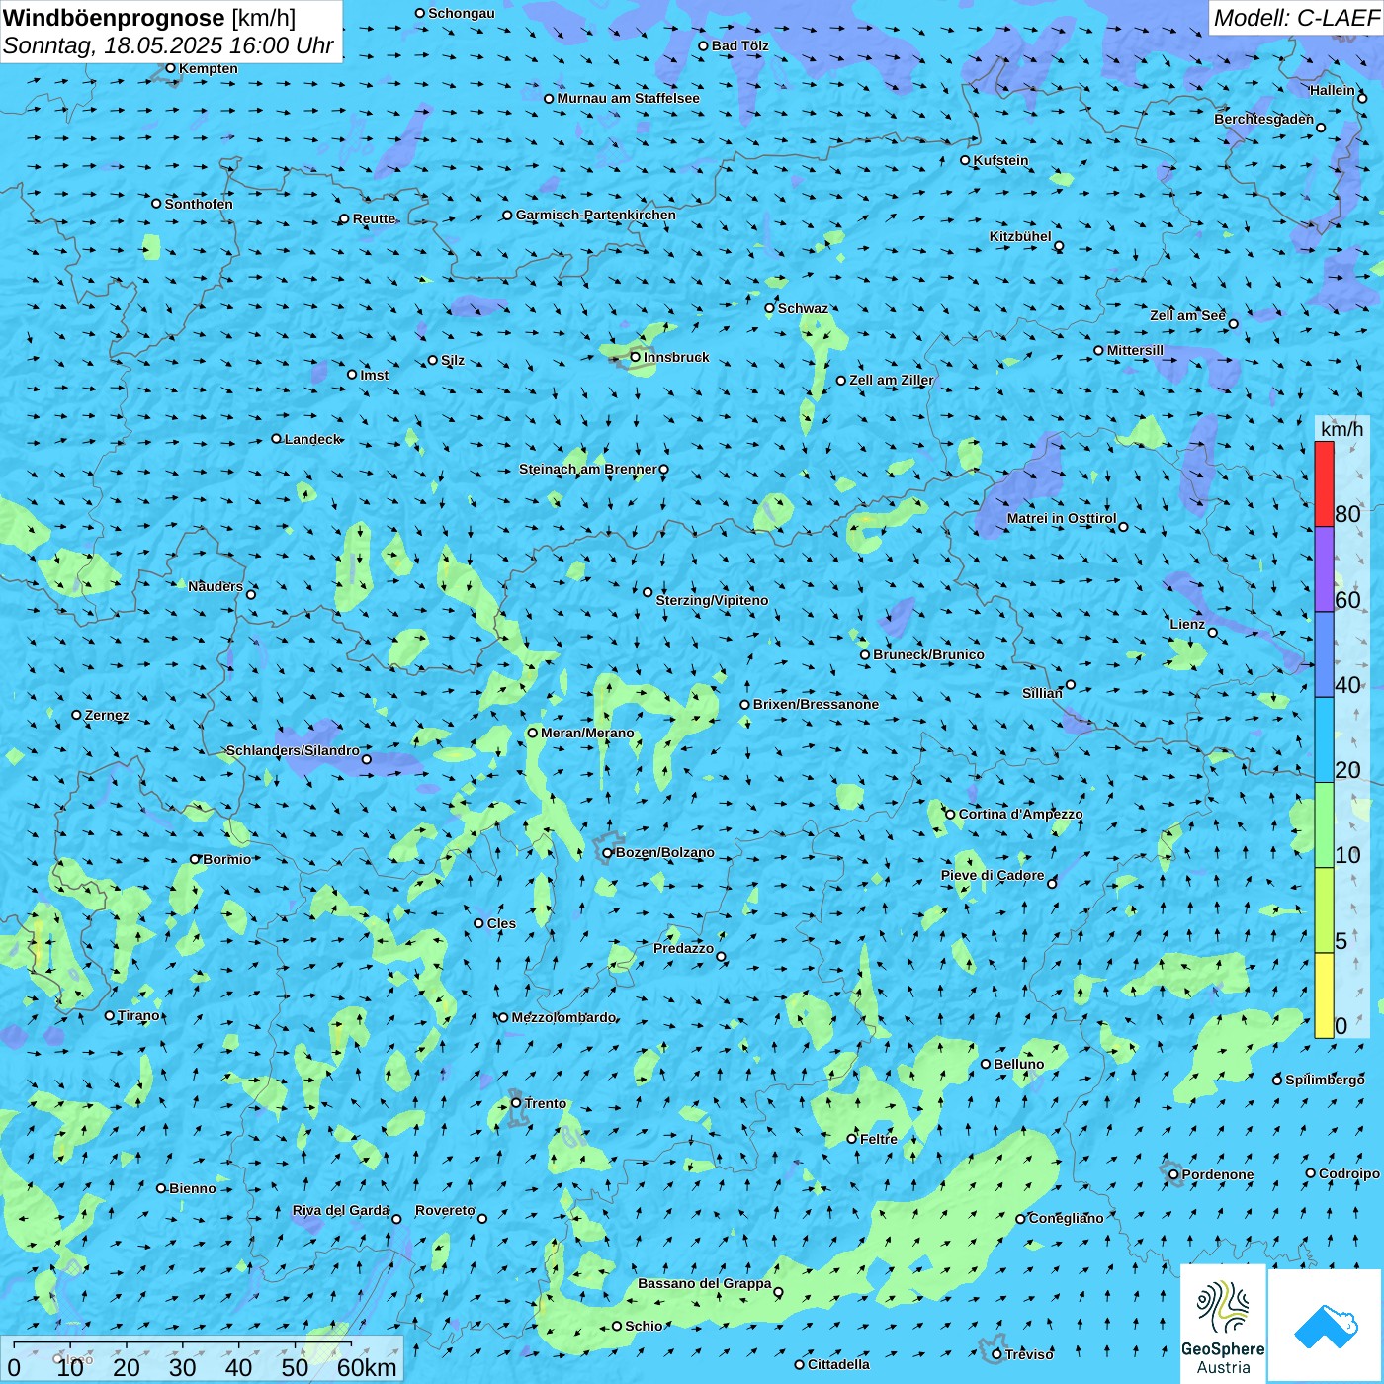Viewport: 1384px width, 1384px height.
Task: Click the Feltre location dot
Action: tap(852, 1139)
